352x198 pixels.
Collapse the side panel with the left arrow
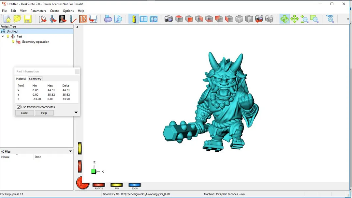coord(77,27)
